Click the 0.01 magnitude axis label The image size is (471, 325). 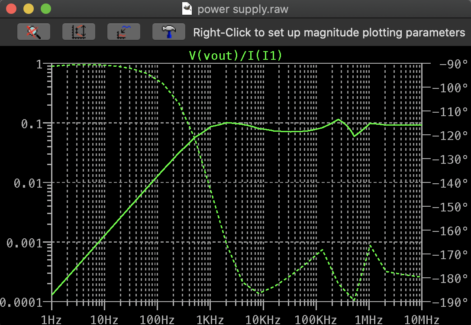pos(28,183)
